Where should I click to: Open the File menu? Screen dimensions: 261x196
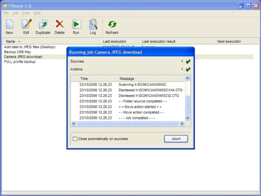(6, 13)
